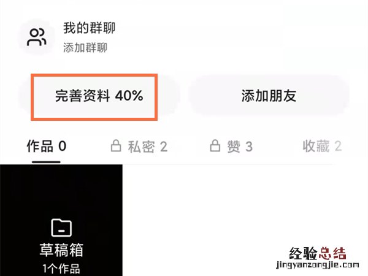Click the 添加朋友 button

point(269,96)
